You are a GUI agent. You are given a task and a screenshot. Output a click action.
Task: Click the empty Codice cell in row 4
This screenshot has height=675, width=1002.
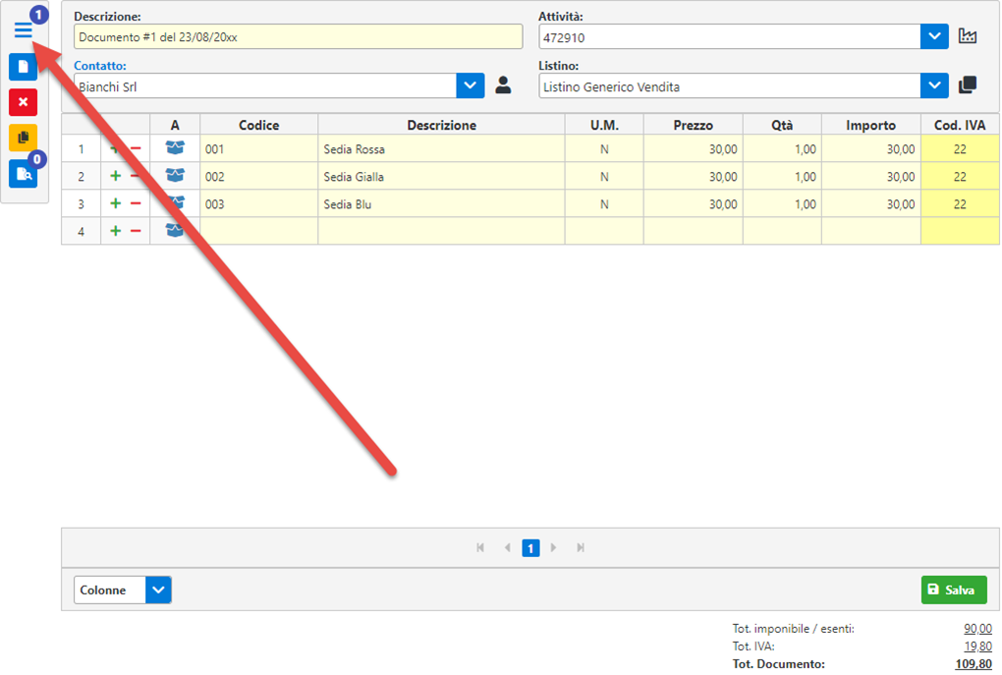(258, 231)
